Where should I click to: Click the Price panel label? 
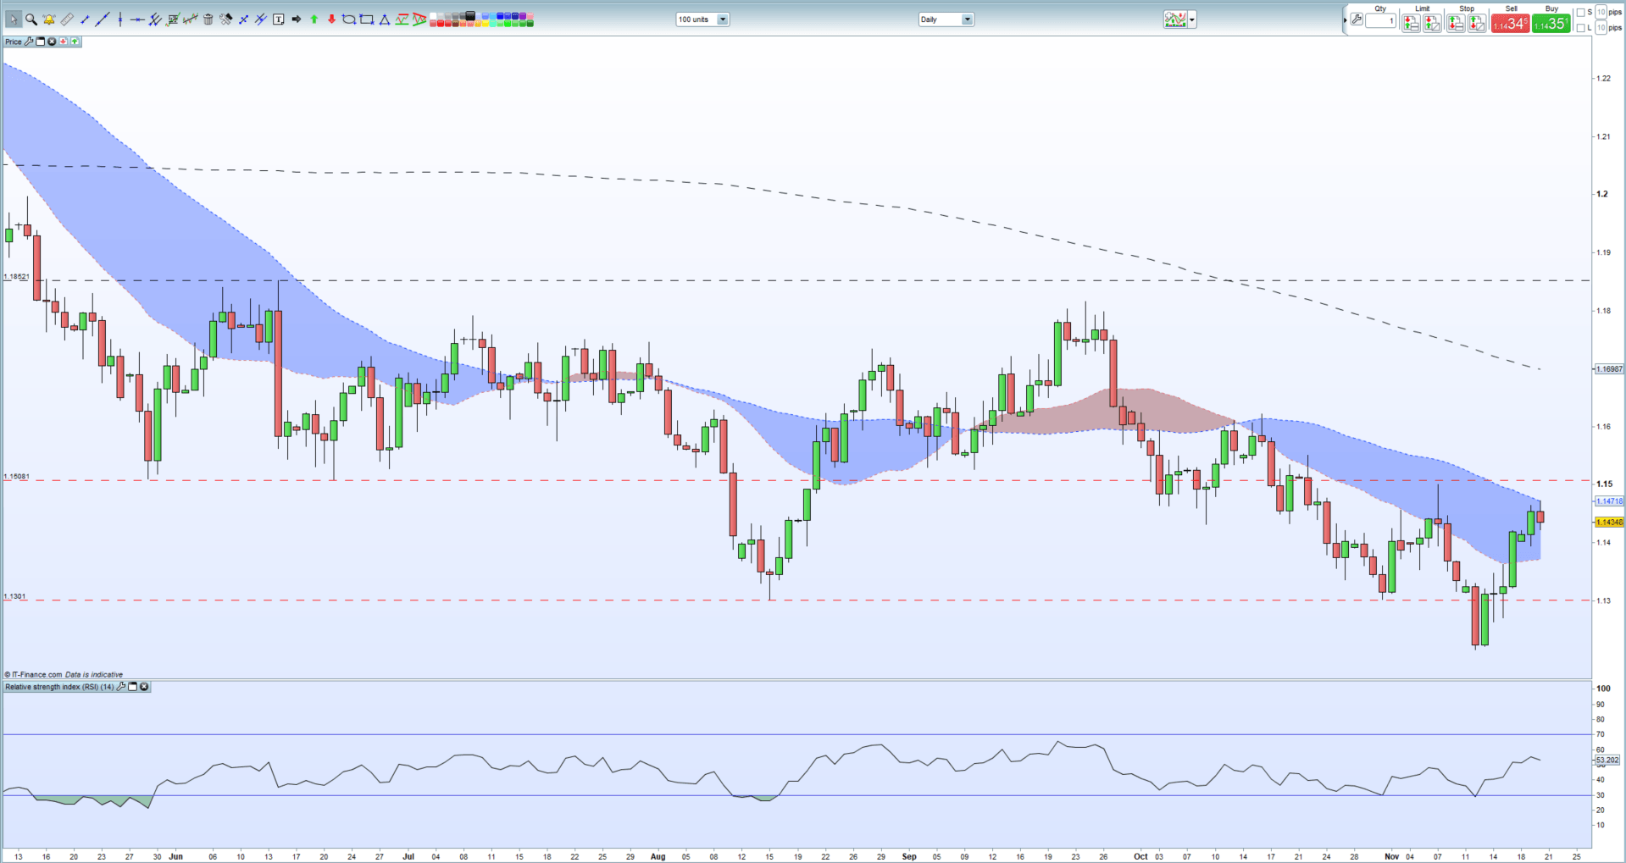coord(14,41)
